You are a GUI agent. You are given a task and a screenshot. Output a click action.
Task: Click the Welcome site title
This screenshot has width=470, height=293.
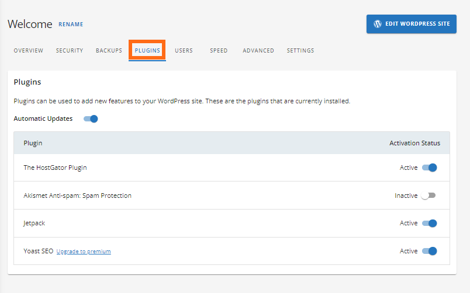click(x=30, y=24)
